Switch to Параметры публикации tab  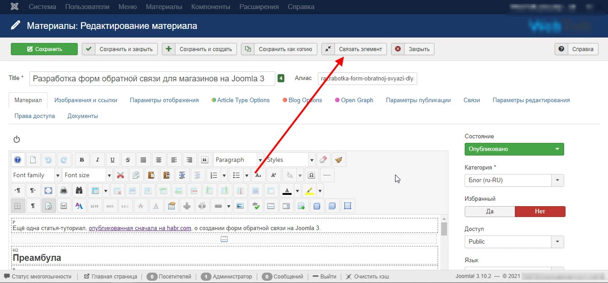(418, 100)
